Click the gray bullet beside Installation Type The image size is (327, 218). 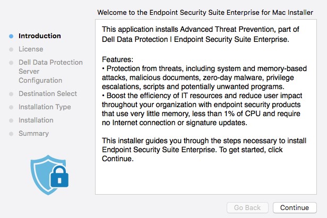(x=11, y=107)
